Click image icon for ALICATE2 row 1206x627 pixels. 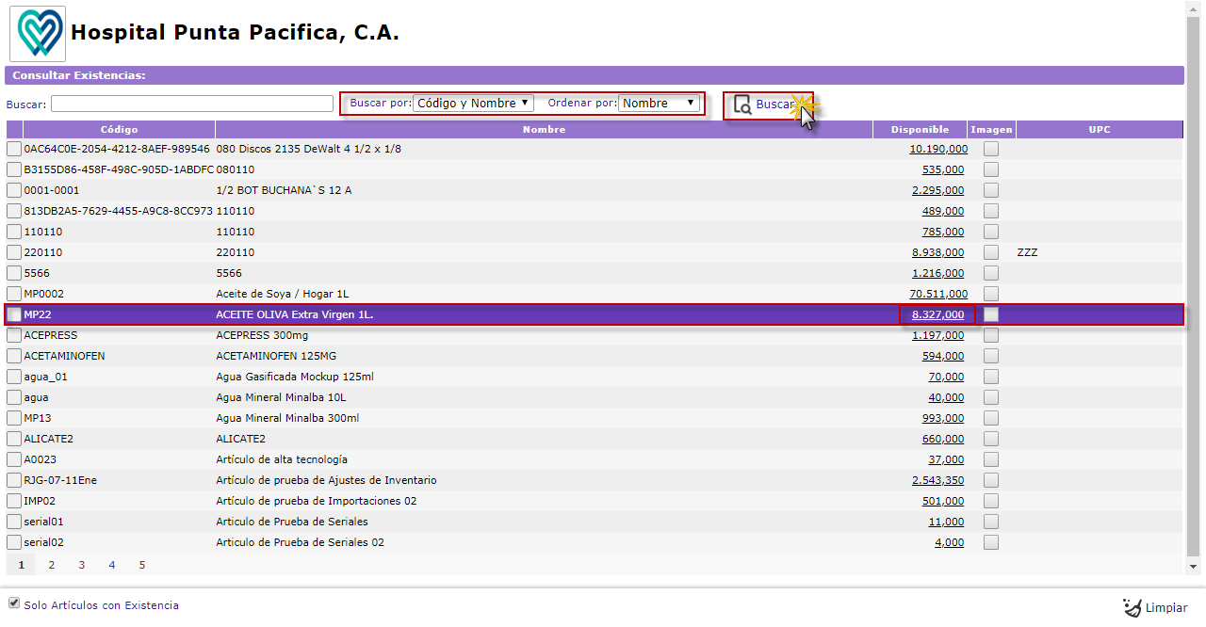(x=991, y=439)
